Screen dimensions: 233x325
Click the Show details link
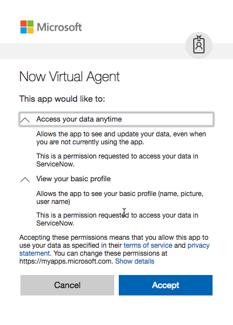(135, 261)
